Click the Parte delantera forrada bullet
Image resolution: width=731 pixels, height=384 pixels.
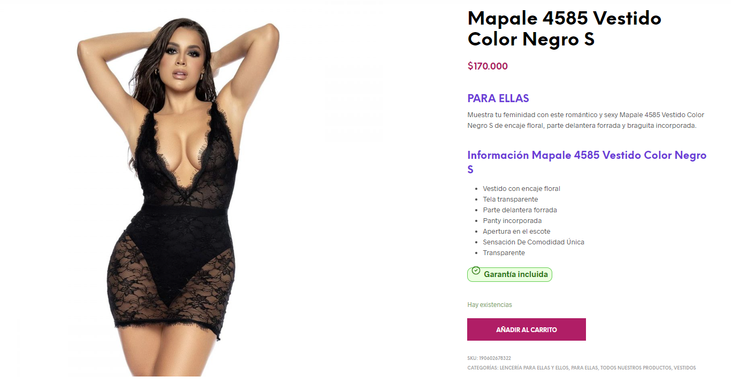click(520, 210)
